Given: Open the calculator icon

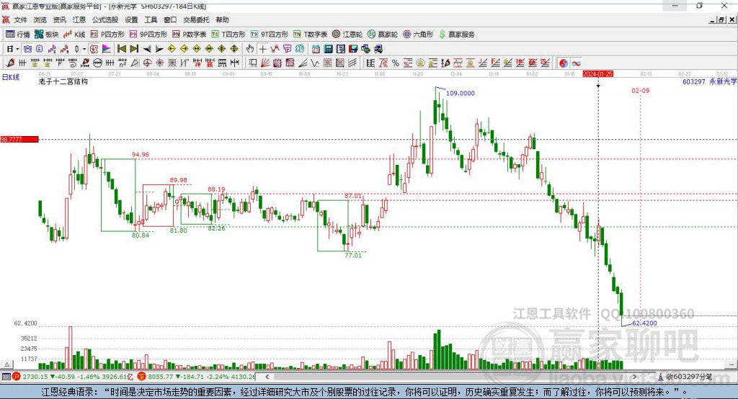Looking at the screenshot, I should (x=329, y=49).
